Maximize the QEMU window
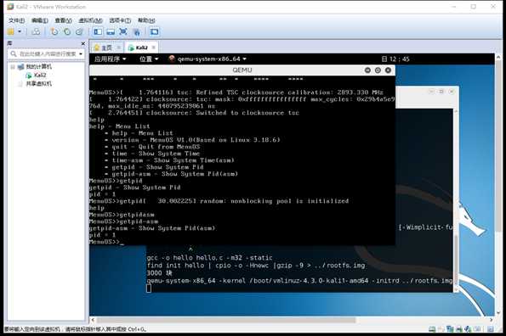 pos(378,70)
